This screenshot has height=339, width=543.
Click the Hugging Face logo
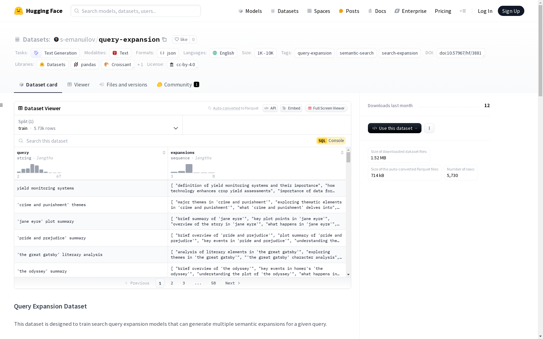pos(38,11)
